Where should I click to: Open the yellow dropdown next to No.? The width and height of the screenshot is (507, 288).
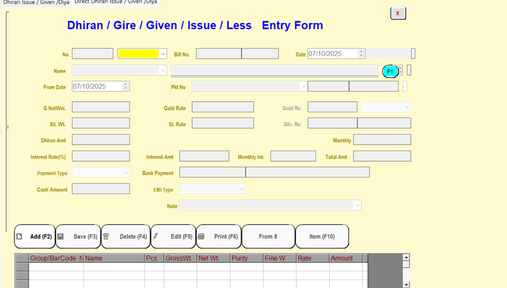tap(163, 54)
